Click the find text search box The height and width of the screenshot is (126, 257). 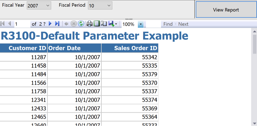click(x=153, y=24)
